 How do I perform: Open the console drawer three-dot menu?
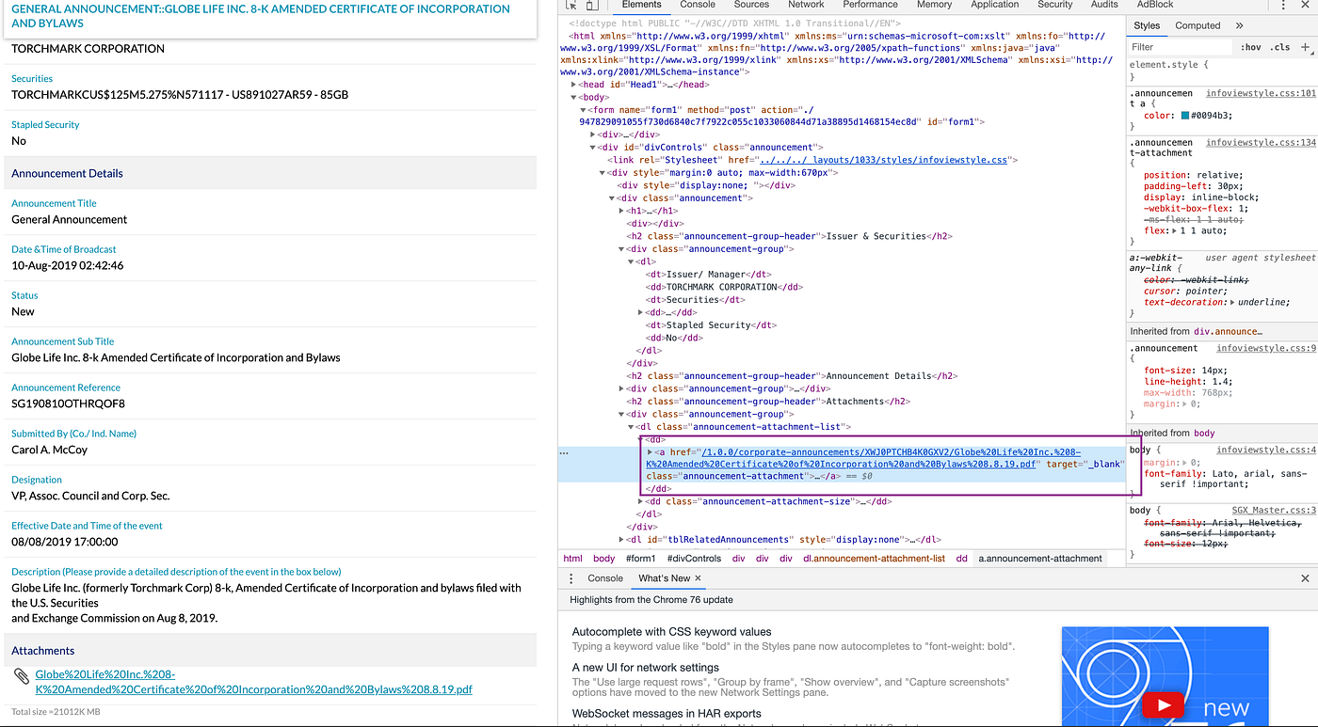coord(571,578)
